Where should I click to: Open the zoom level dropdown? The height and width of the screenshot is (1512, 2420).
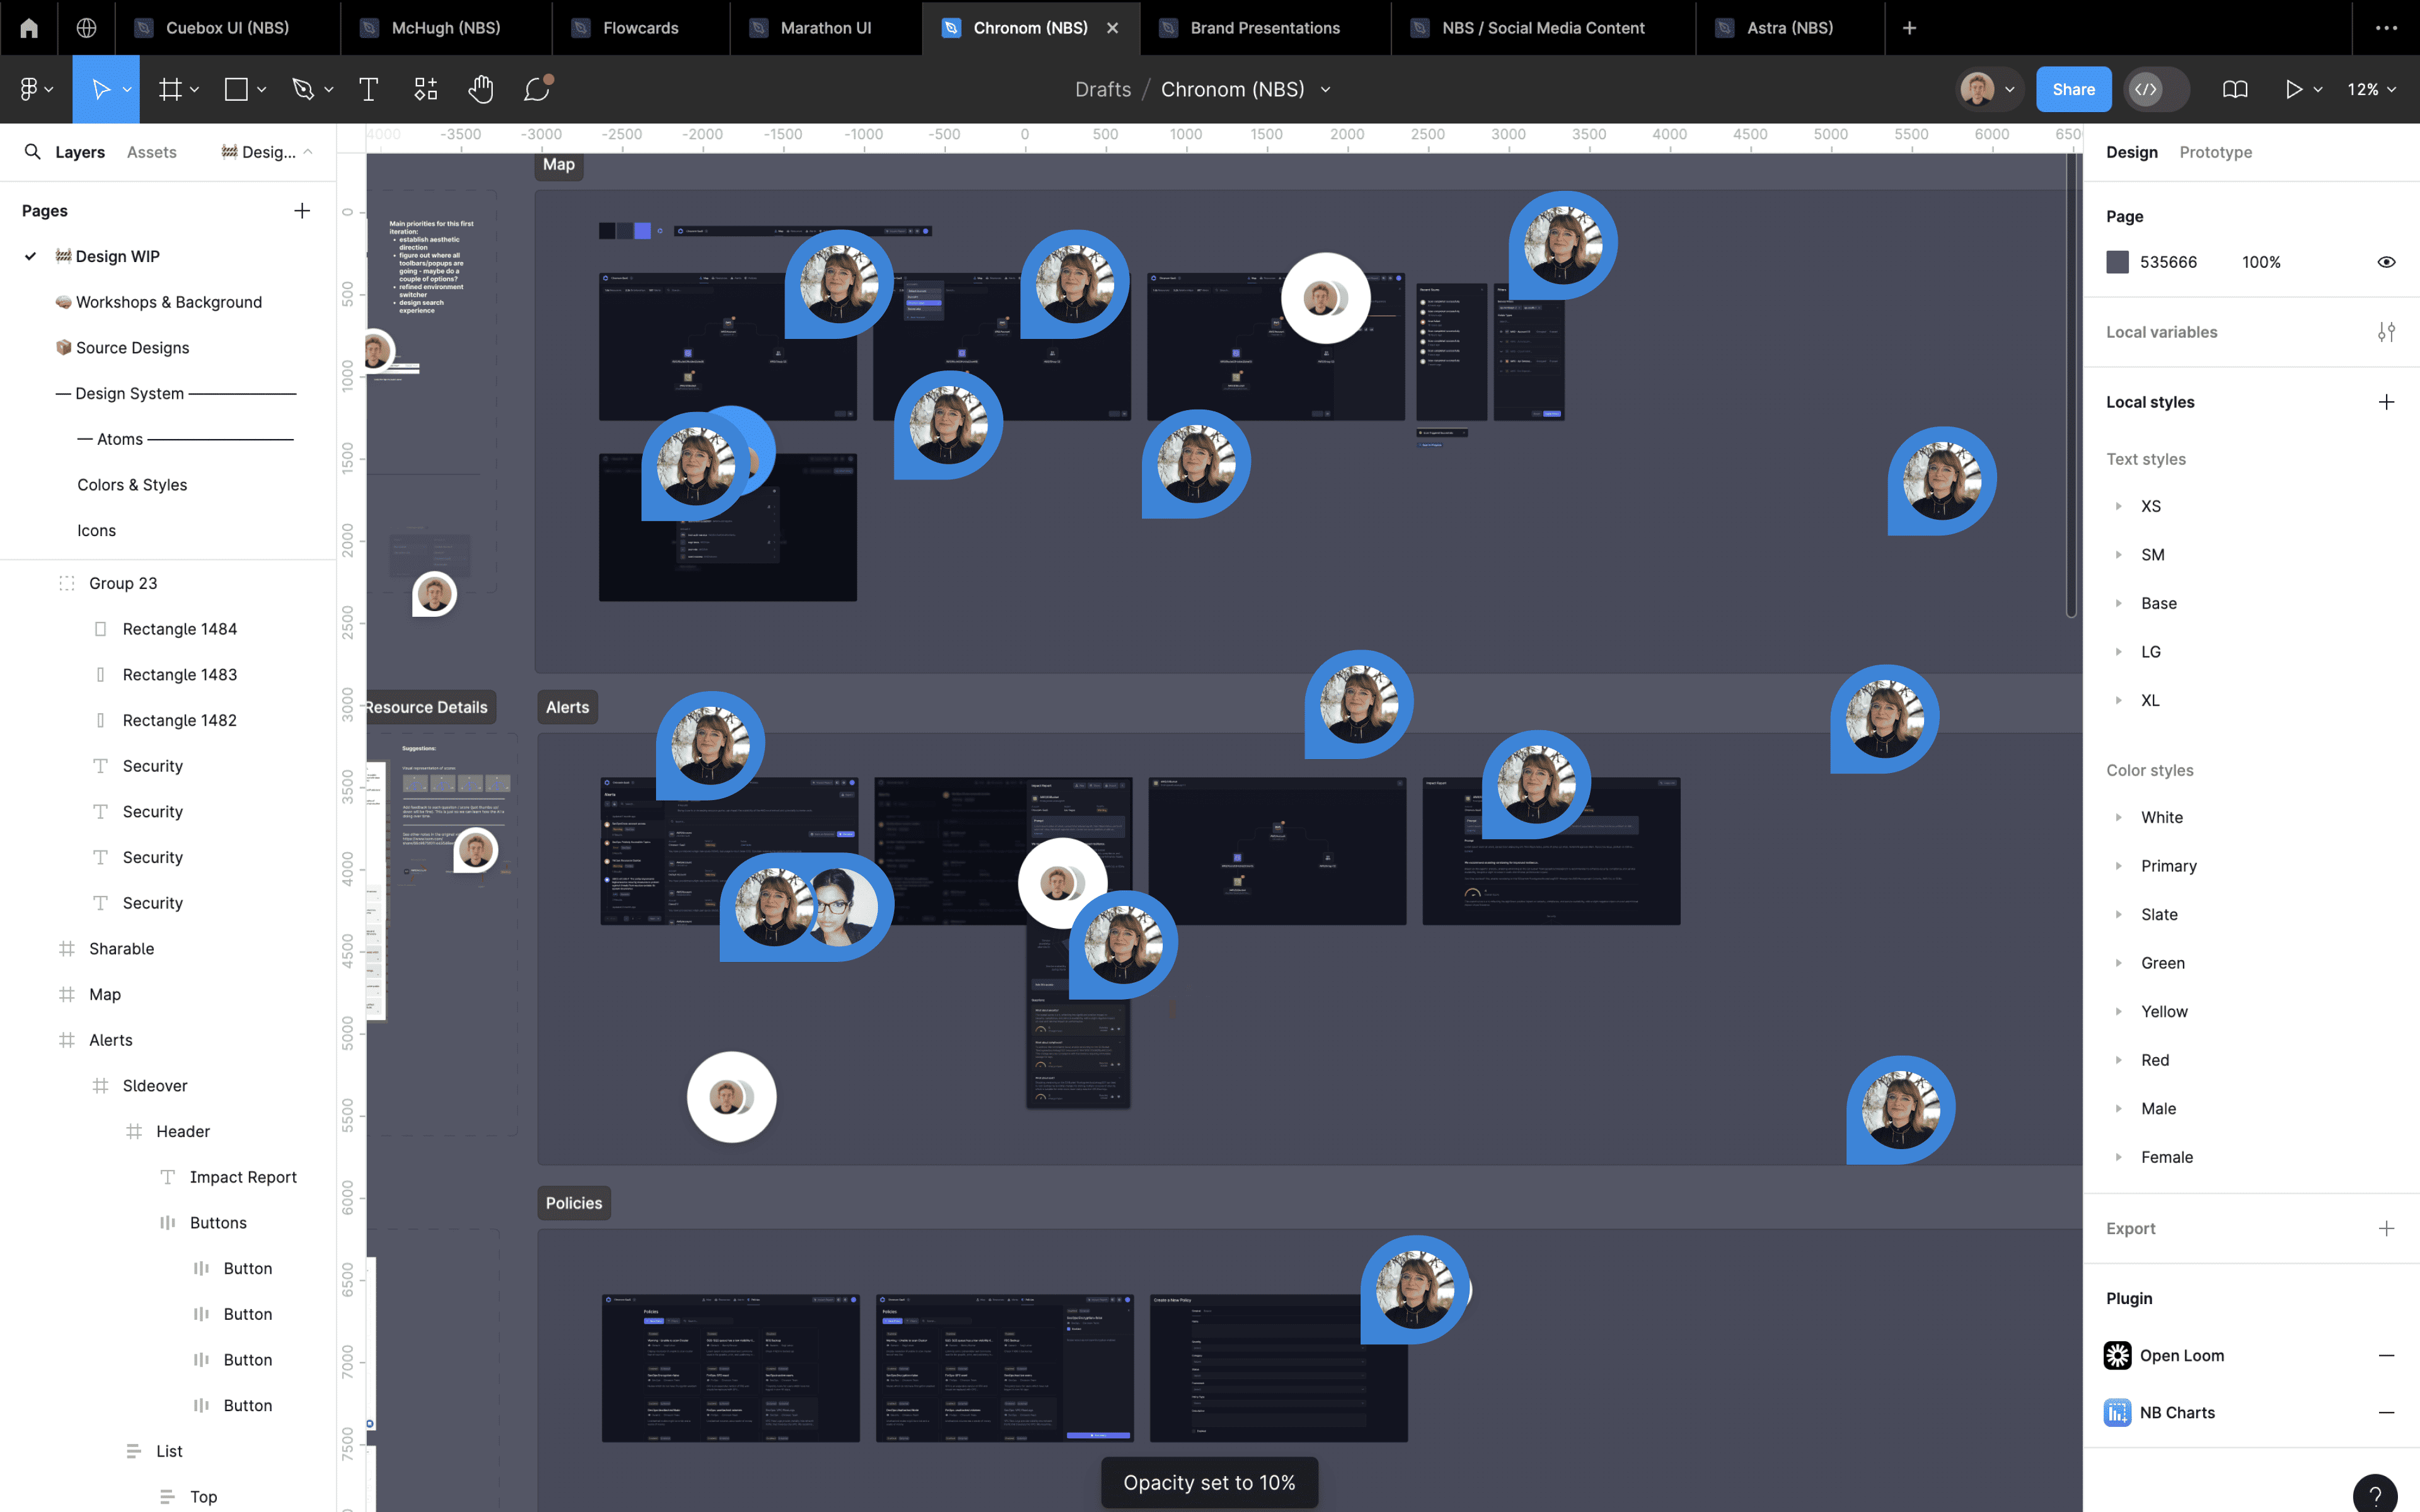click(2371, 89)
